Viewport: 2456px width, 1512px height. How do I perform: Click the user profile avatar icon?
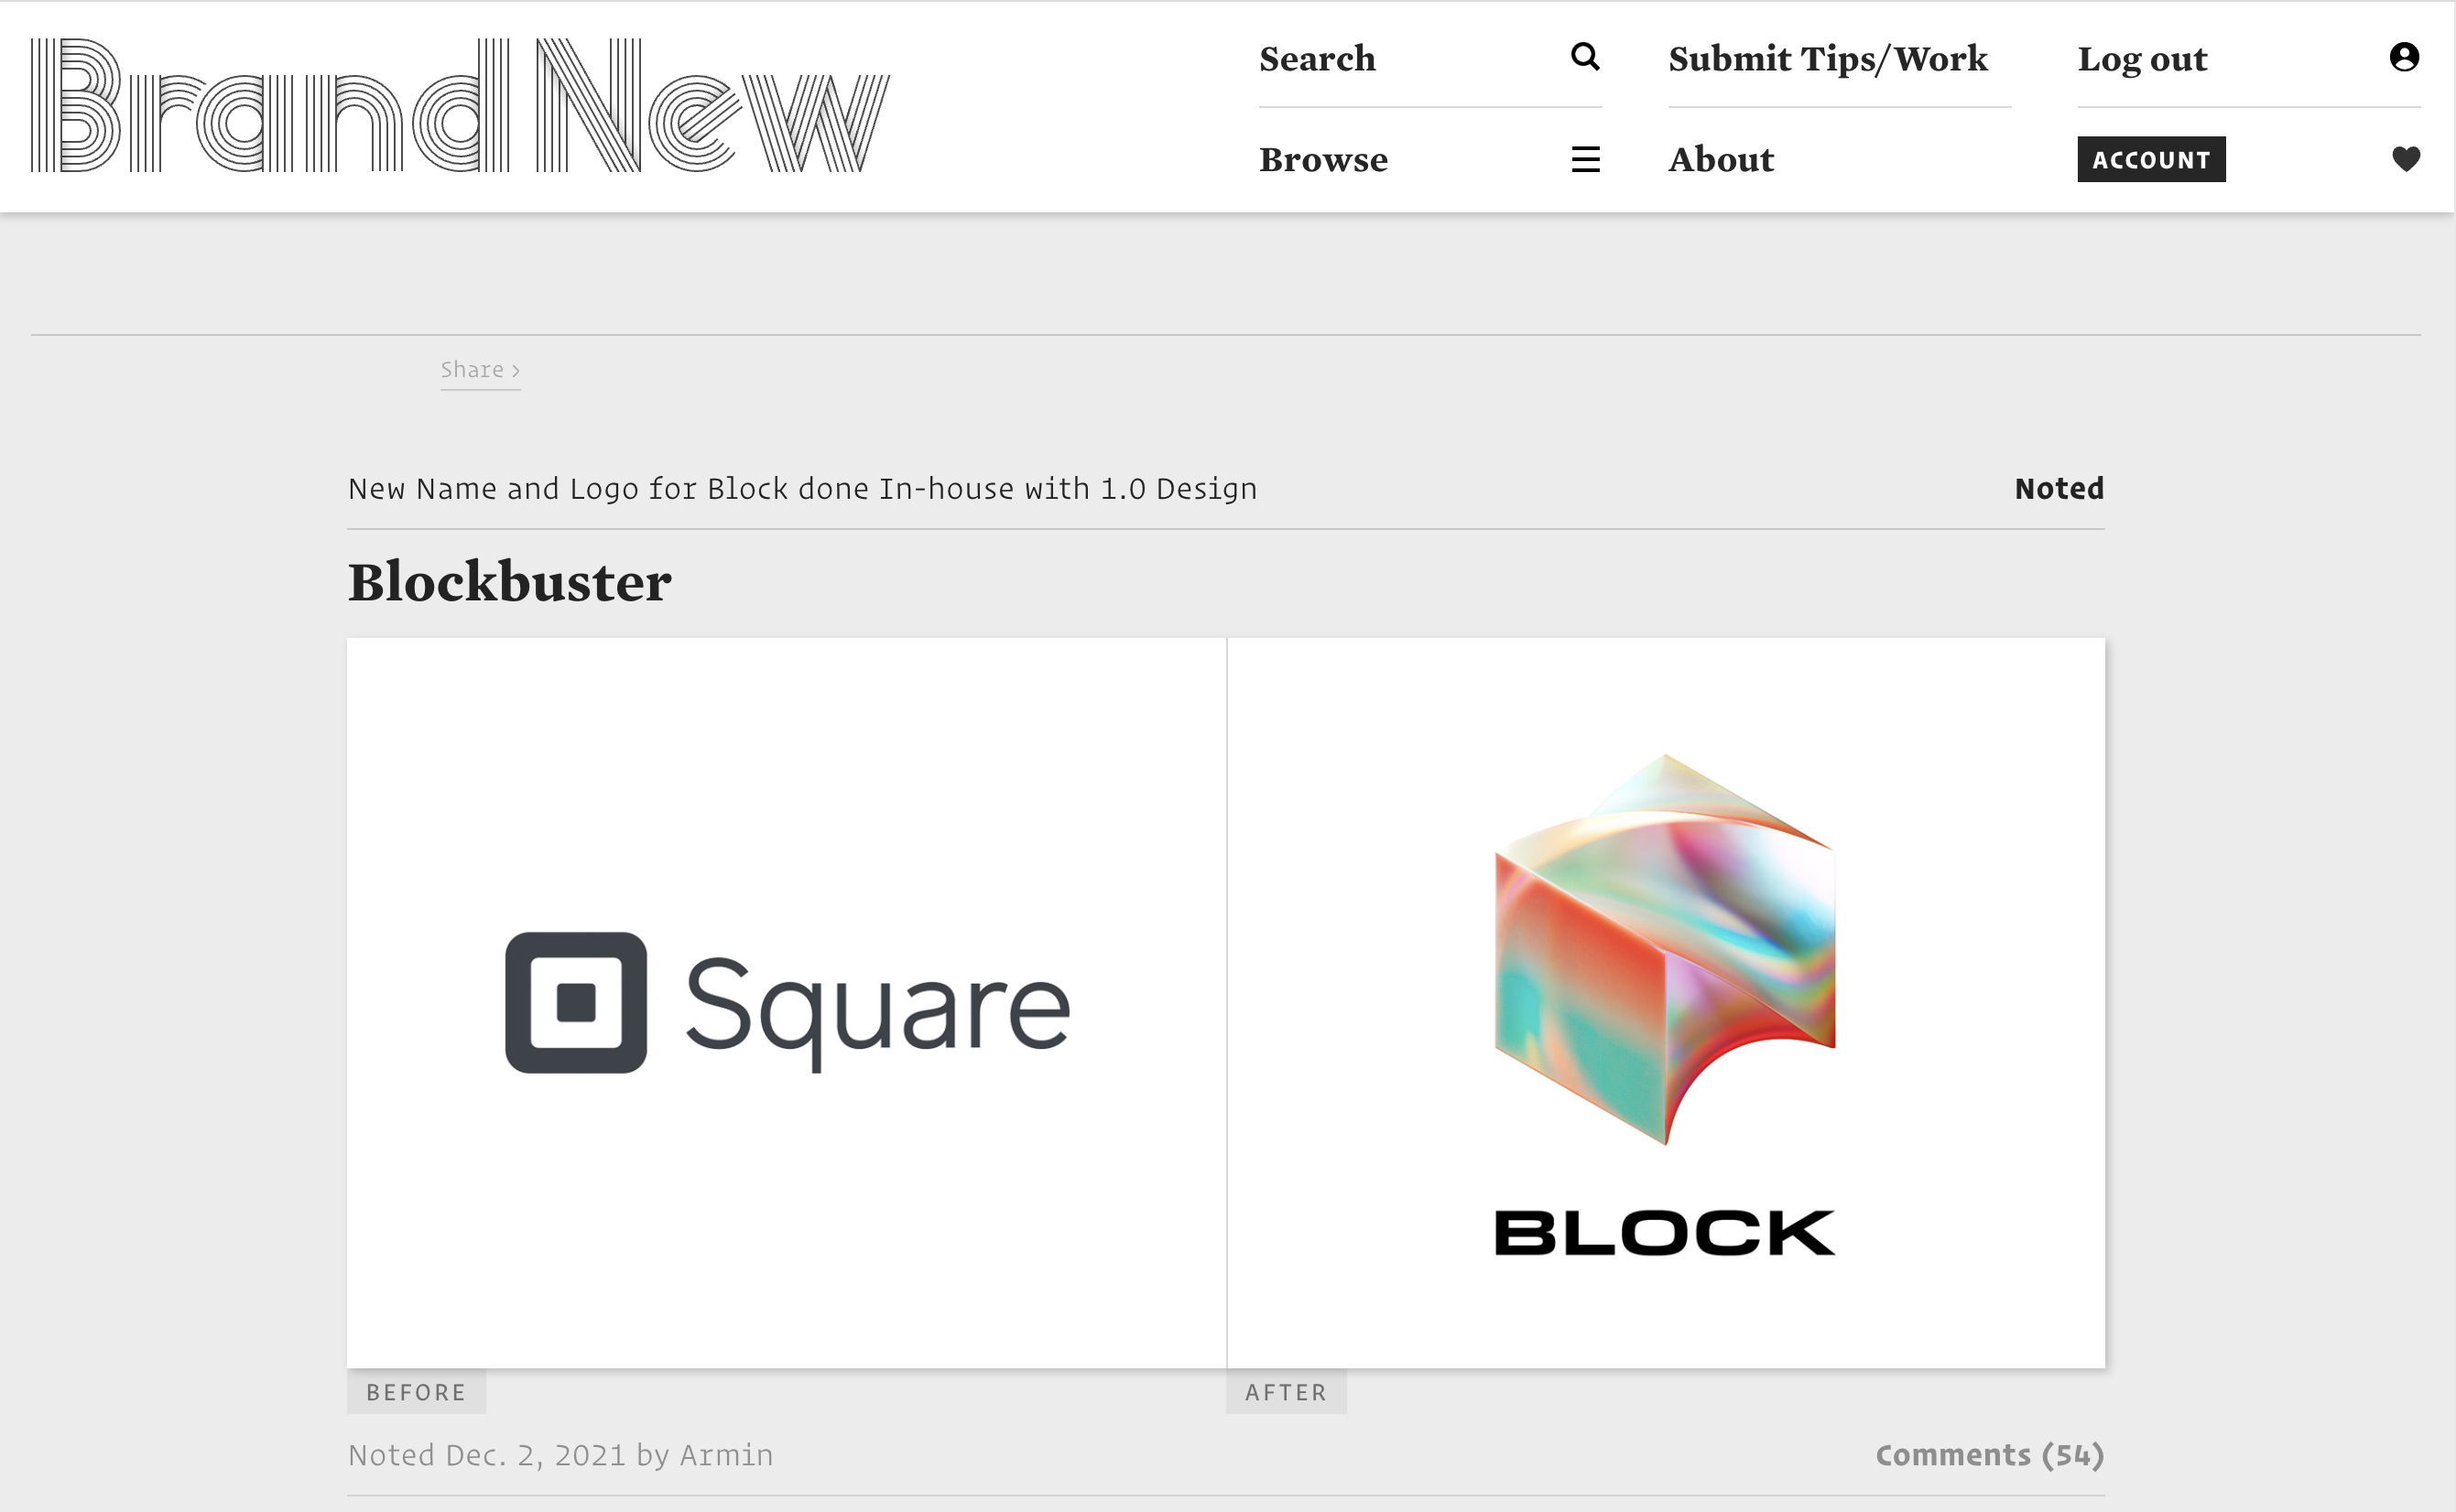2404,57
